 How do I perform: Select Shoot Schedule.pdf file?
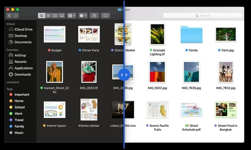click(x=191, y=110)
